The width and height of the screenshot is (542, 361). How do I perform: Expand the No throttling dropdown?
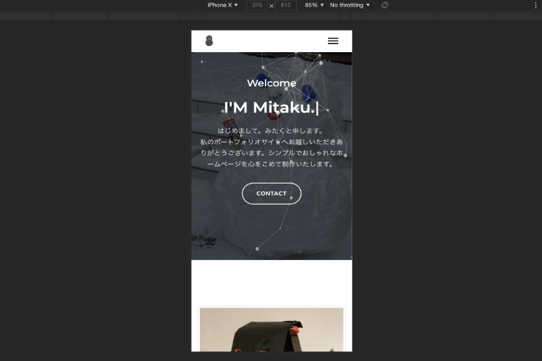tap(350, 5)
